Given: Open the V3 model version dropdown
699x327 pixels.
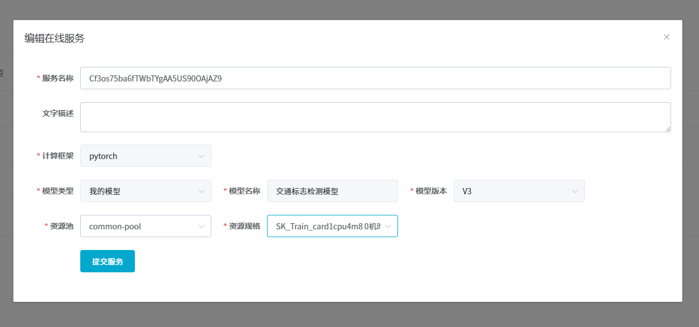Looking at the screenshot, I should [513, 191].
